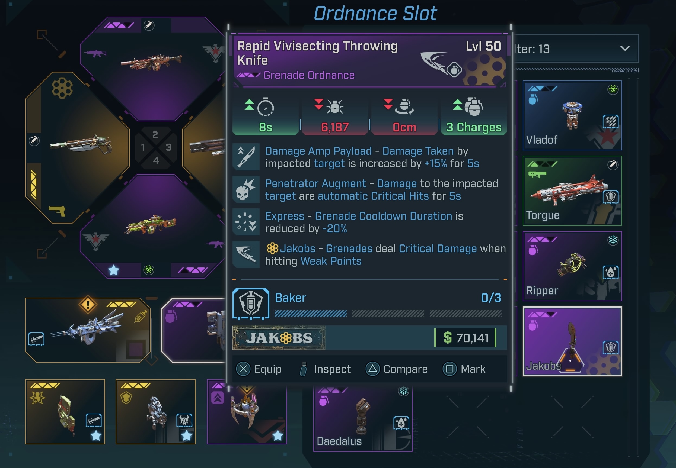Screen dimensions: 676x468
Task: Select the Torgue launcher card
Action: (572, 191)
